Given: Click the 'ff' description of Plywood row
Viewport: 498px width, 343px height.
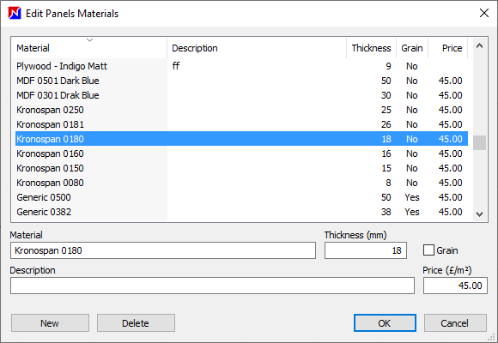Looking at the screenshot, I should tap(176, 66).
